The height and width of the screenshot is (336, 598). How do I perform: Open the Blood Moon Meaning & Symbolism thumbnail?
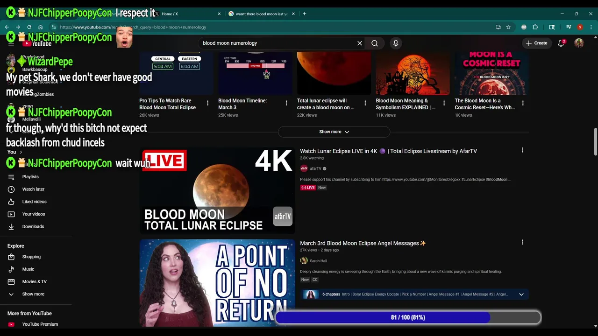(413, 73)
